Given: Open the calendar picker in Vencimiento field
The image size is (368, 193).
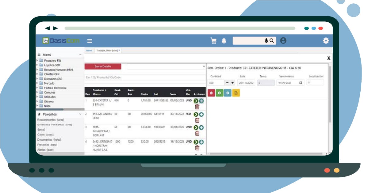Looking at the screenshot, I should click(301, 83).
